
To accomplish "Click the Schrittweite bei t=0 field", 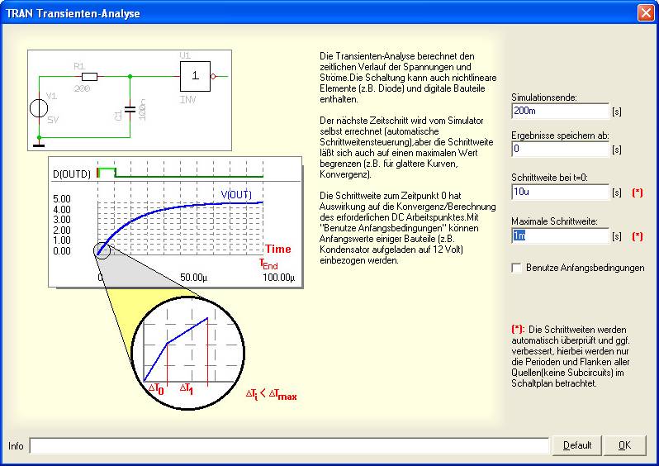I will (559, 193).
